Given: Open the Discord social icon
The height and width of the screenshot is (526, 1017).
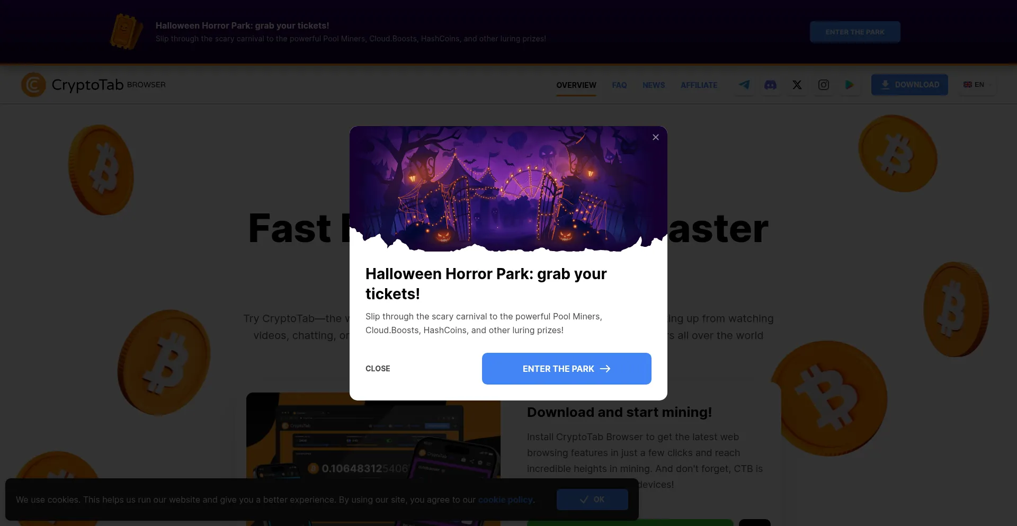Looking at the screenshot, I should pyautogui.click(x=771, y=85).
